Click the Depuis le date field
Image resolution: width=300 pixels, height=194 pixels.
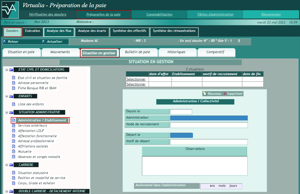(x=181, y=112)
